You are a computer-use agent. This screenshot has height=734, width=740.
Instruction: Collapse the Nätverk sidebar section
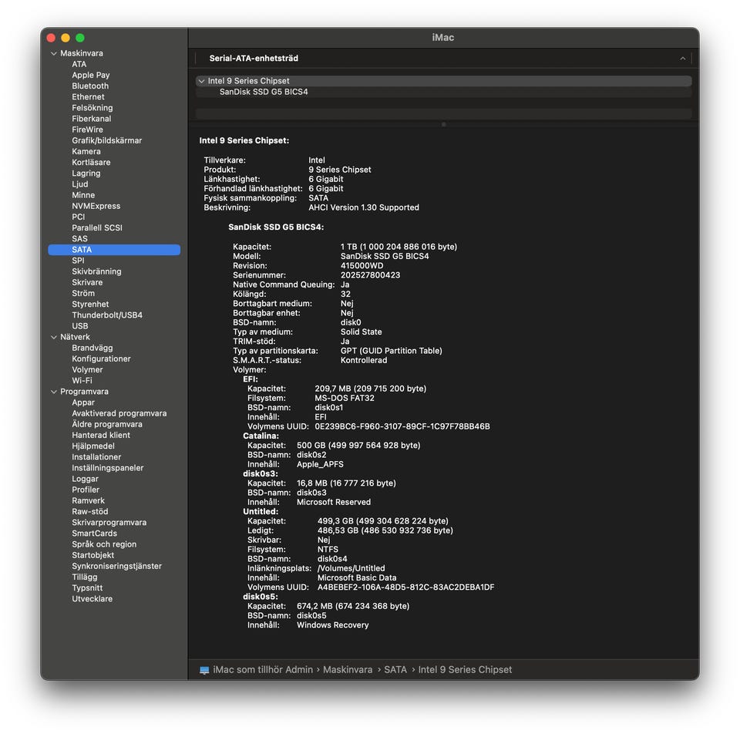[x=54, y=337]
